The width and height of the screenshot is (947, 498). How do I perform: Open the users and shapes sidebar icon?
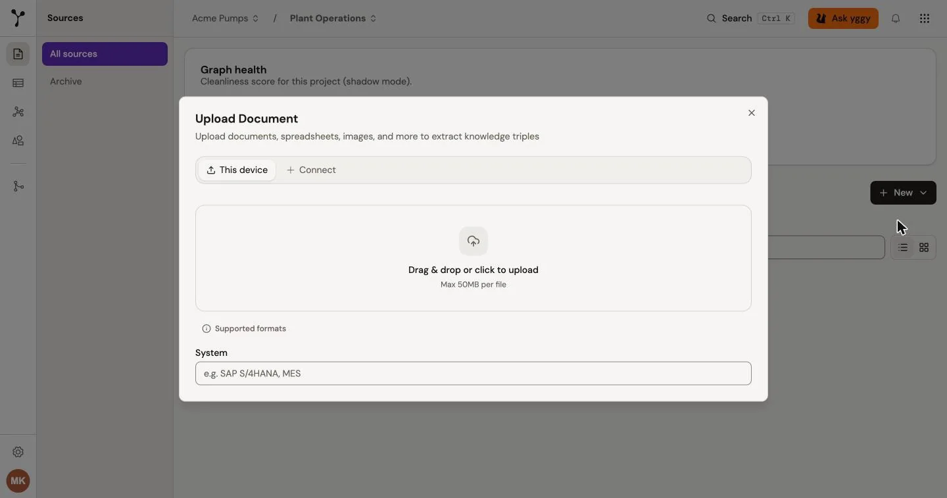coord(18,141)
